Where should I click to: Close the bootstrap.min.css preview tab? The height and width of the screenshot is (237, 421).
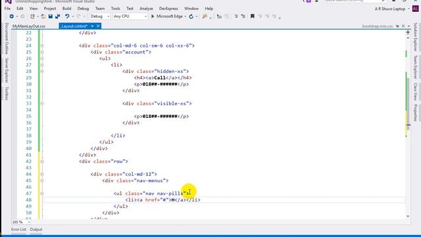tap(403, 26)
